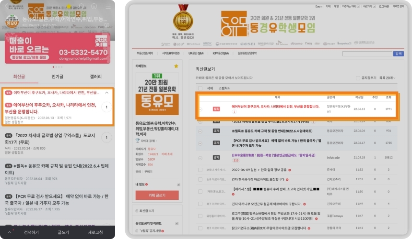Tap the yellow favorite star in mobile header
412x239 pixels.
pos(69,6)
